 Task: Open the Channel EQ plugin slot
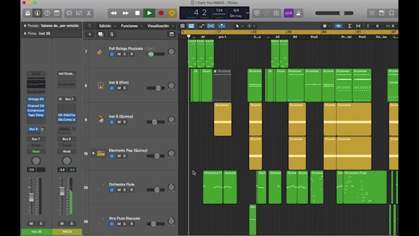pyautogui.click(x=36, y=106)
